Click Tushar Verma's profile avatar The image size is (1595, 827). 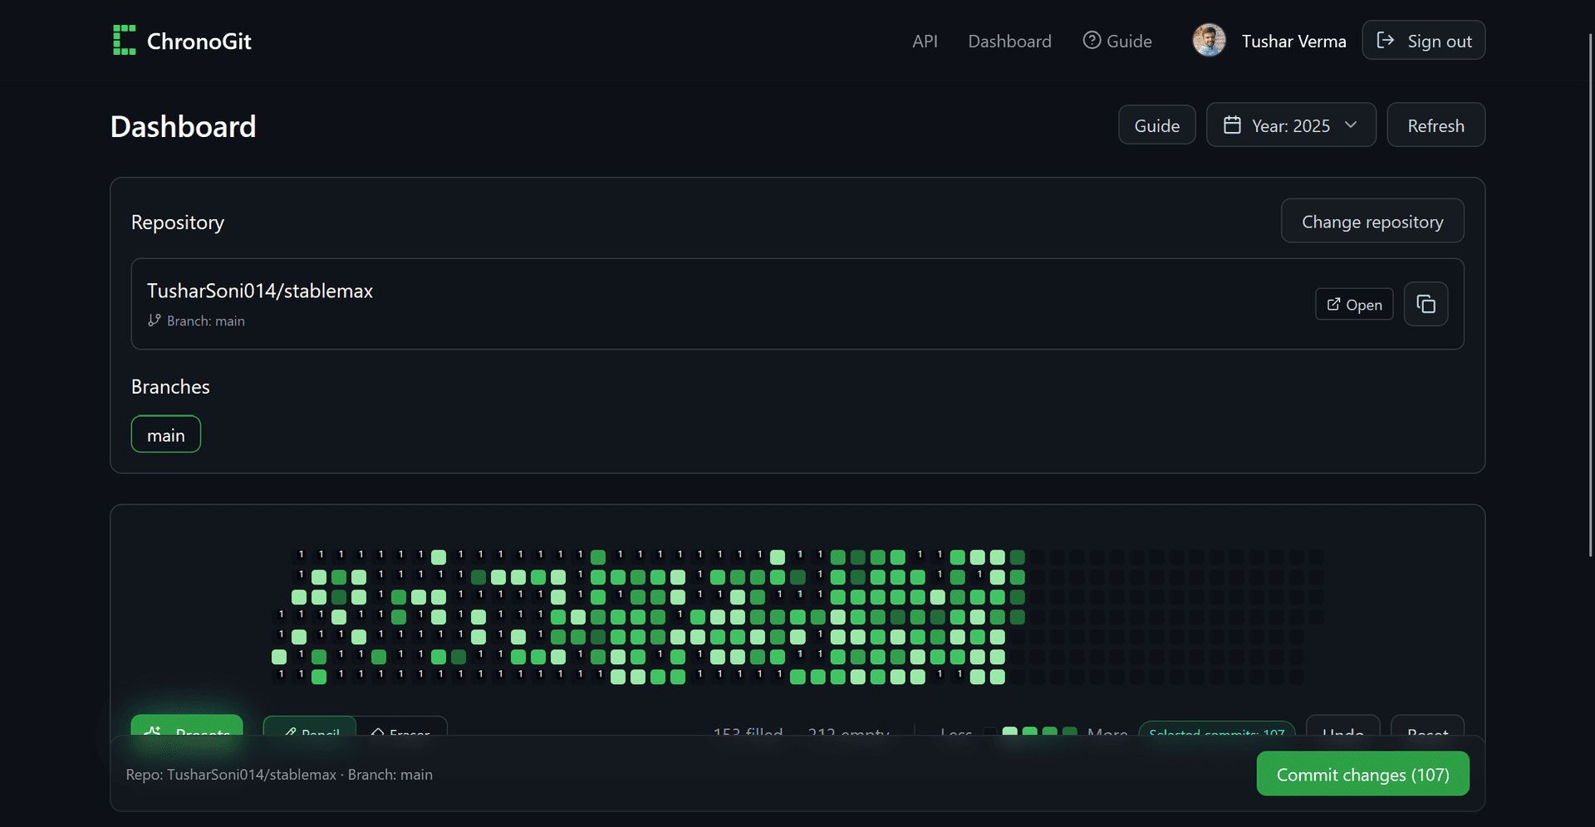(x=1209, y=40)
